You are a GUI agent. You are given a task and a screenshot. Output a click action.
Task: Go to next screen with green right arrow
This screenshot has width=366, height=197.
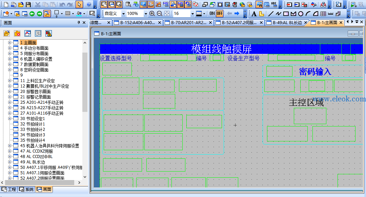click(39, 14)
